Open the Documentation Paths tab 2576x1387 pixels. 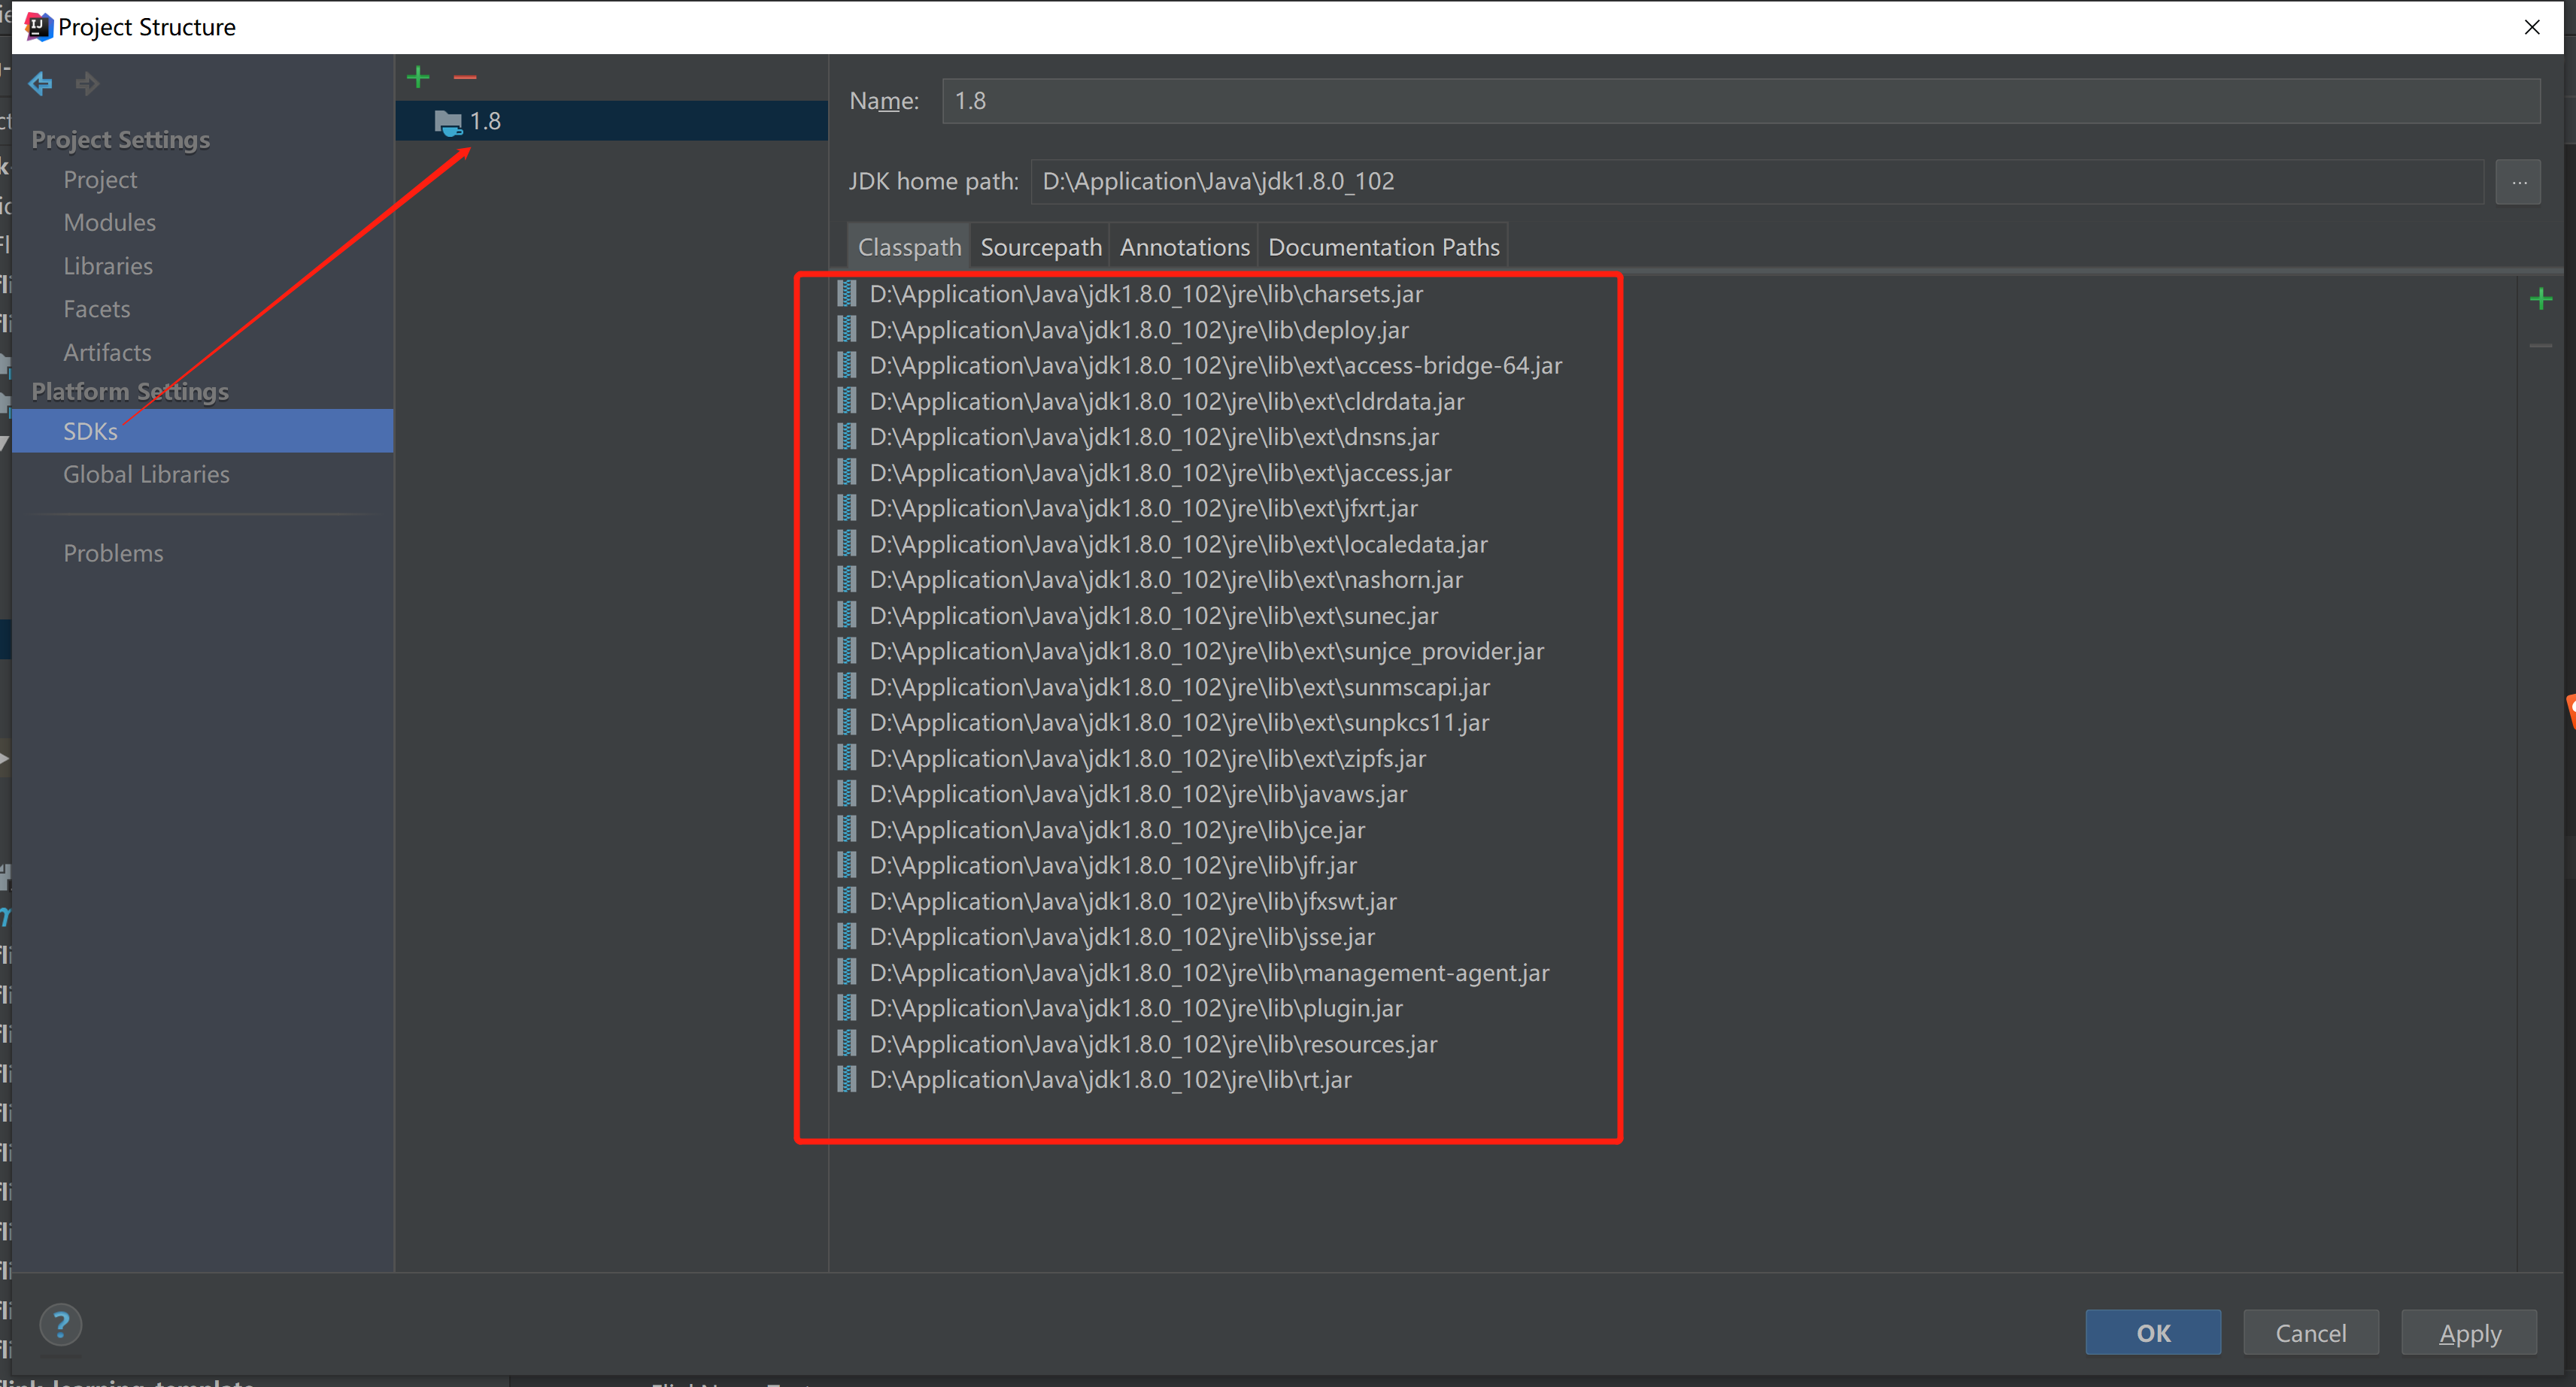pos(1383,247)
